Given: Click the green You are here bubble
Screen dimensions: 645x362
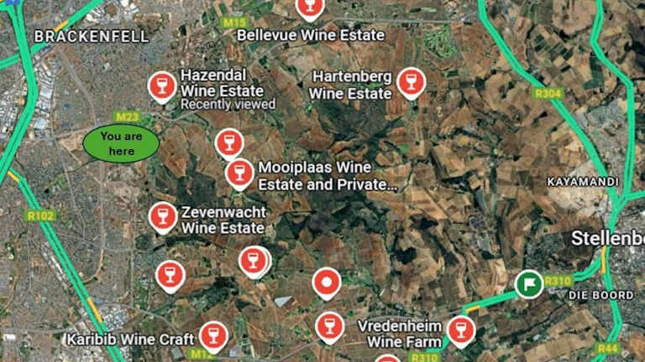Looking at the screenshot, I should coord(121,143).
